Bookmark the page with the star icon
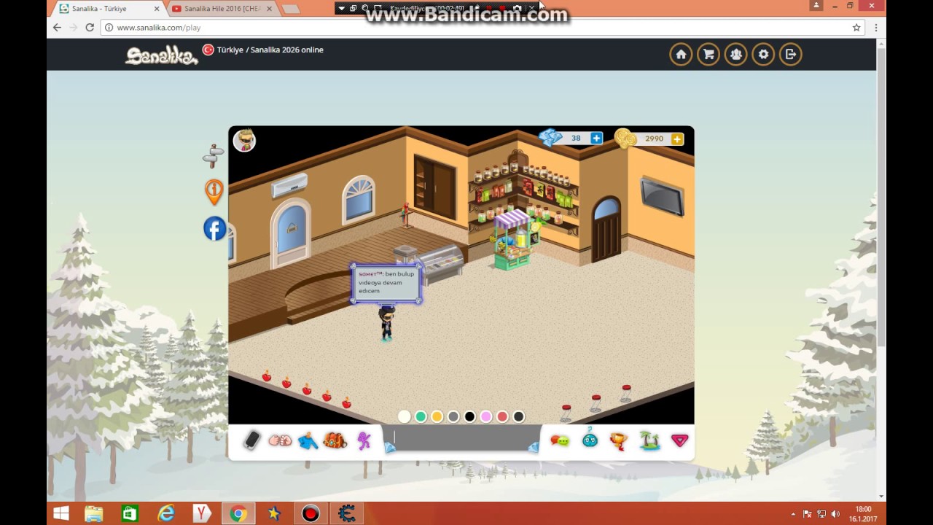Screen dimensions: 933x525 click(x=856, y=28)
